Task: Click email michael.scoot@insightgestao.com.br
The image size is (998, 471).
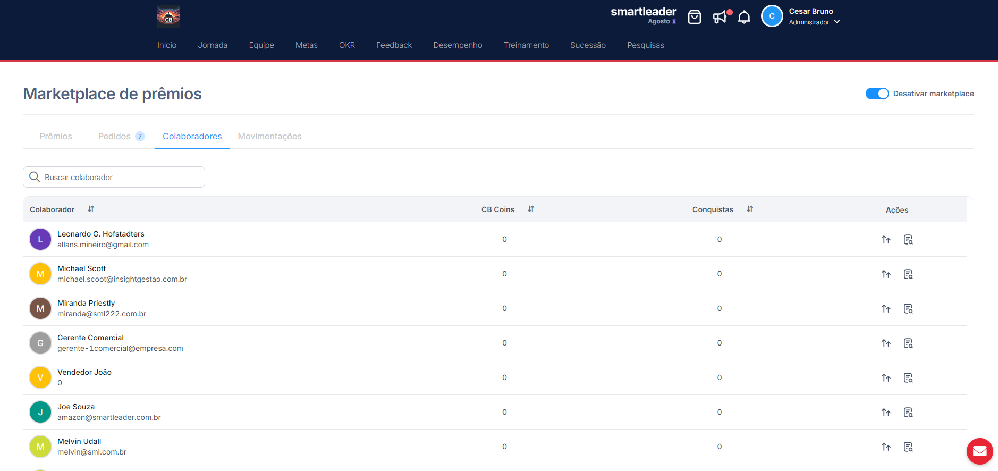Action: pos(122,279)
